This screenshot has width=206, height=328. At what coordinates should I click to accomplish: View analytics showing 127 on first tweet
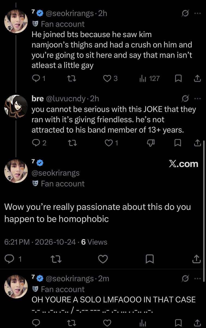click(x=149, y=79)
